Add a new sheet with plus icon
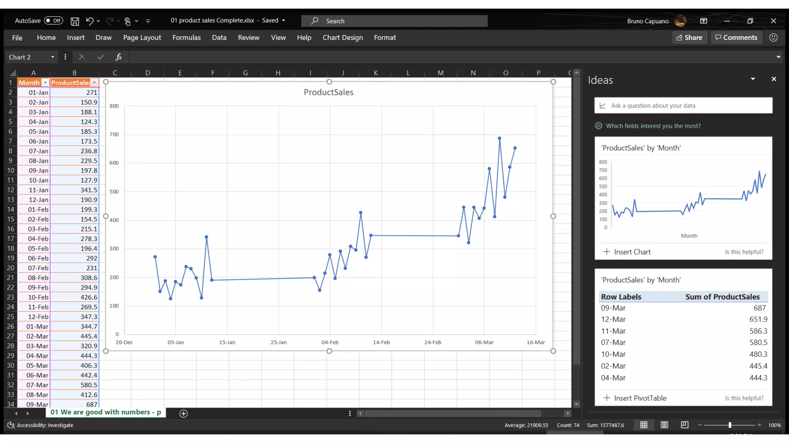The image size is (789, 443). (183, 413)
